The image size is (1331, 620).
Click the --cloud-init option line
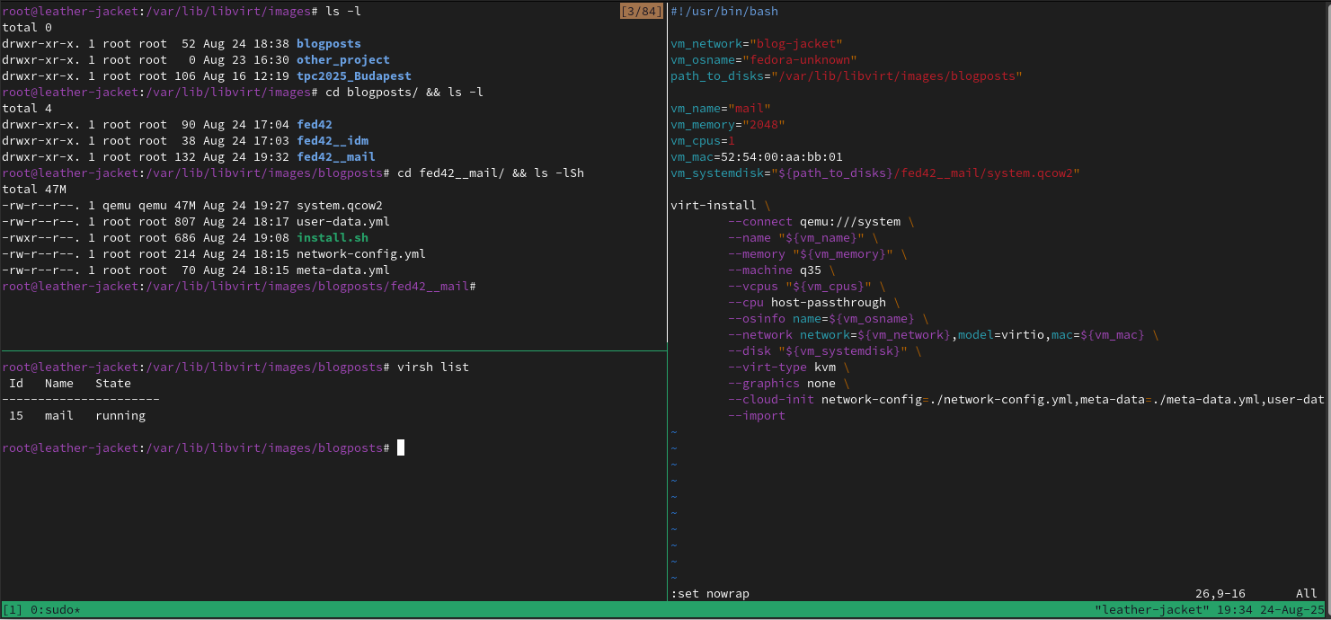pos(1026,399)
